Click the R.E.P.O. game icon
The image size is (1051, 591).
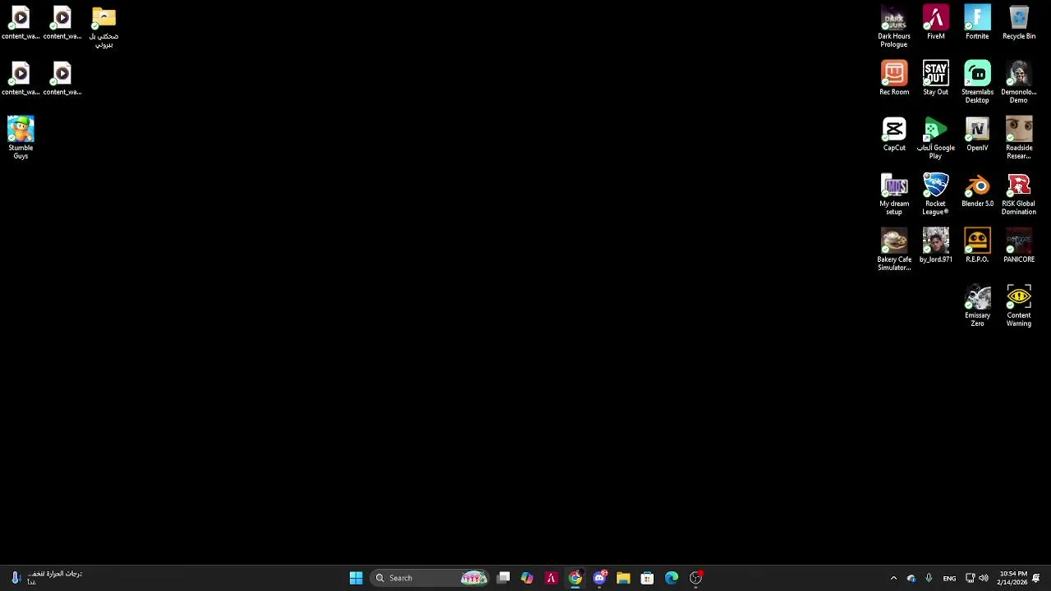point(977,245)
